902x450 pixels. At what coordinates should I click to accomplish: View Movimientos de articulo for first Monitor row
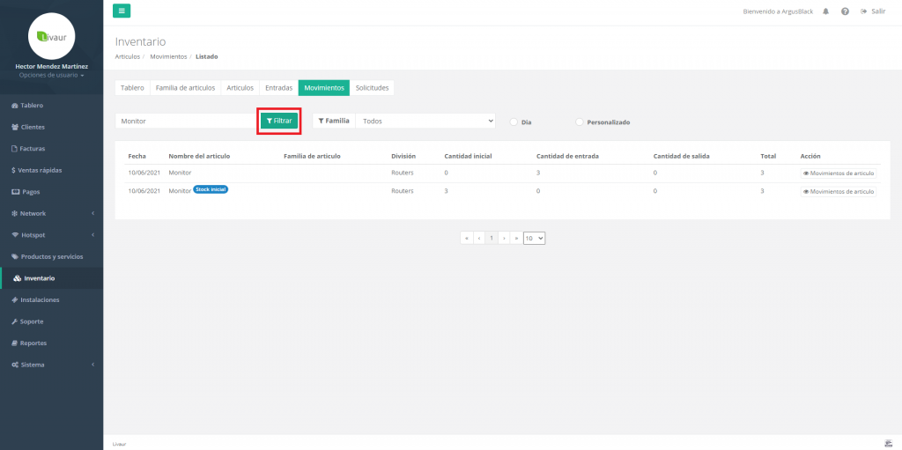pos(839,173)
